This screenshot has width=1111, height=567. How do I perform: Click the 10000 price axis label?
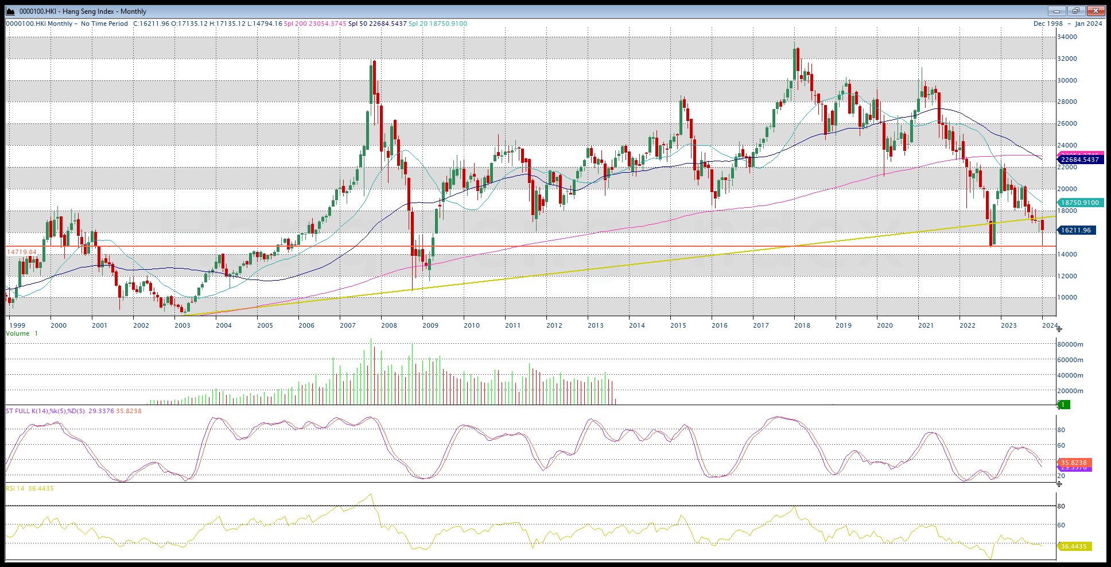coord(1067,297)
